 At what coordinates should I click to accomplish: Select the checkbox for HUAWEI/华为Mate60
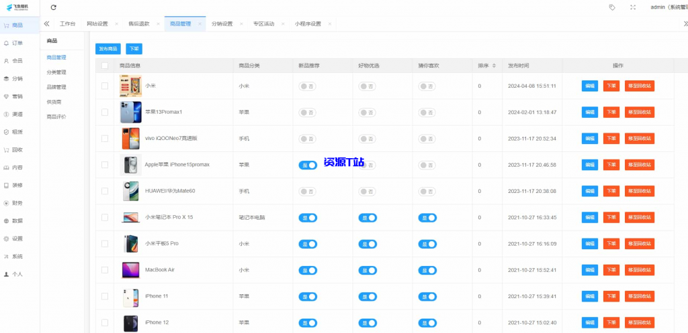pyautogui.click(x=104, y=191)
